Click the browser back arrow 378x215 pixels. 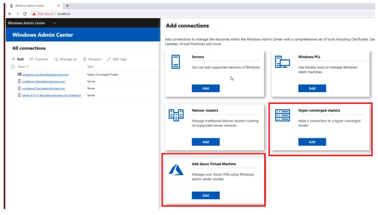click(10, 14)
